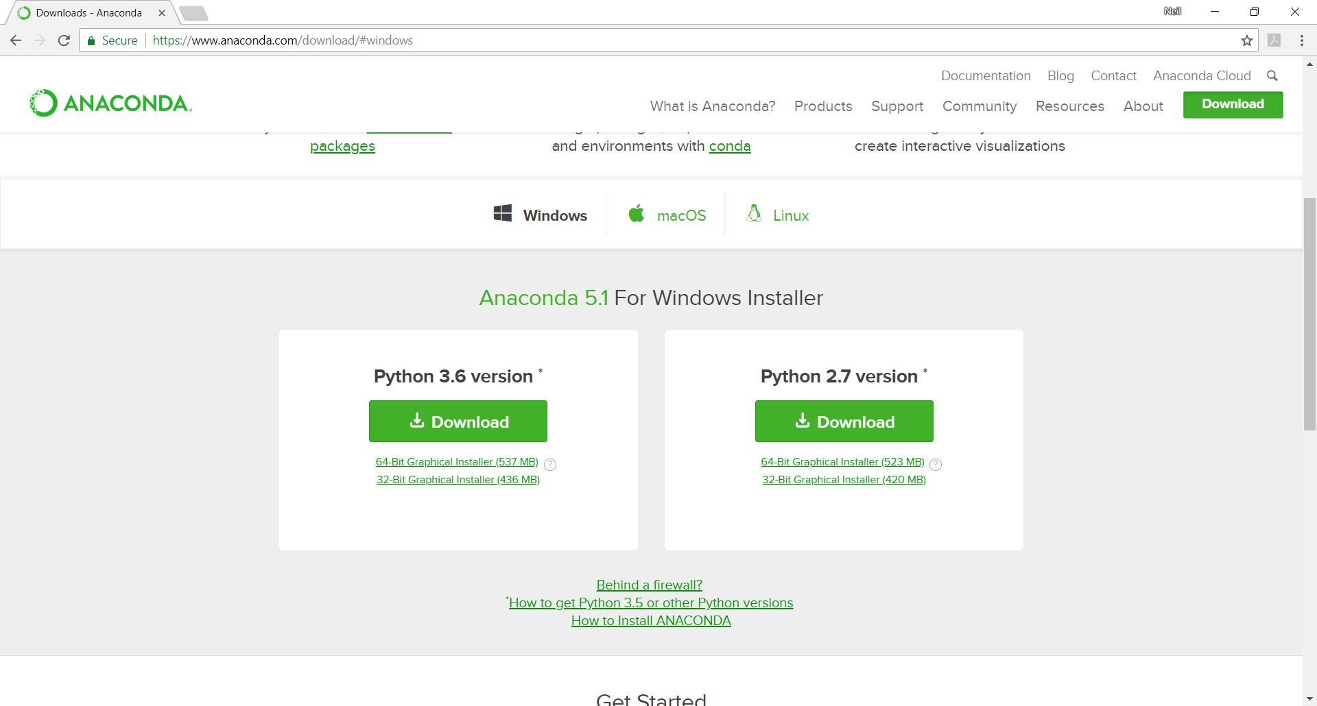Open the Products navigation menu

coord(822,106)
